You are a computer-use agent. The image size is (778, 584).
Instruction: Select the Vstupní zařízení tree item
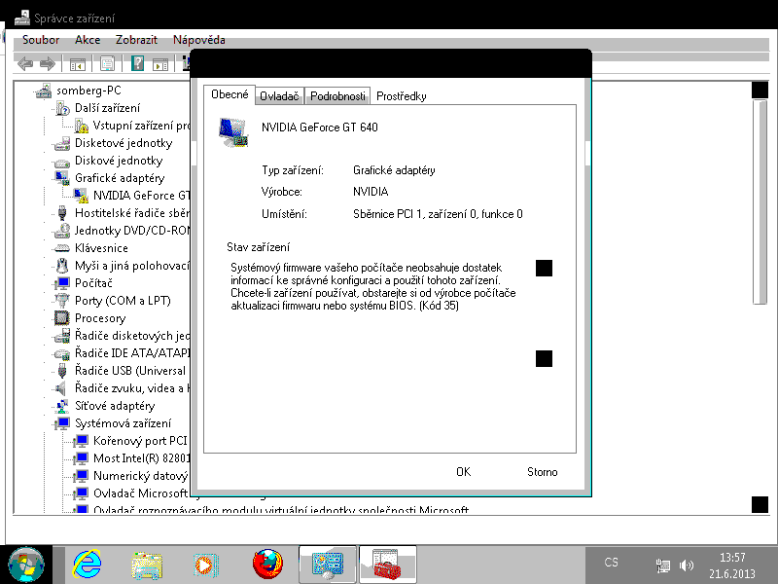pyautogui.click(x=141, y=126)
